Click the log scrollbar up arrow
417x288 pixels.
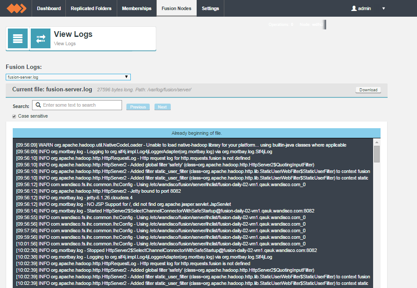(x=377, y=142)
